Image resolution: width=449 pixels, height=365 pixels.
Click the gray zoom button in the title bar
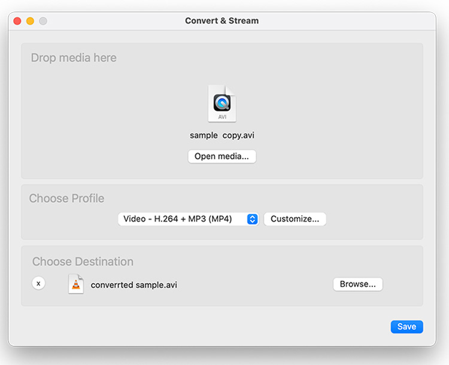point(43,21)
